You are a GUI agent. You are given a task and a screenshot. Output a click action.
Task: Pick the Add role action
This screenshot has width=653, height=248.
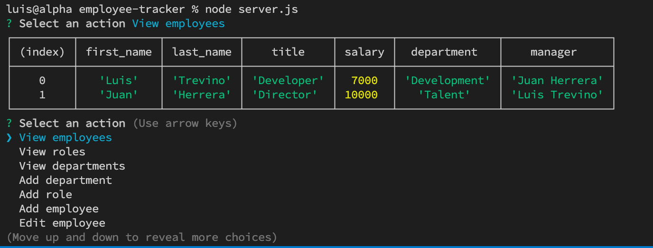click(x=46, y=195)
